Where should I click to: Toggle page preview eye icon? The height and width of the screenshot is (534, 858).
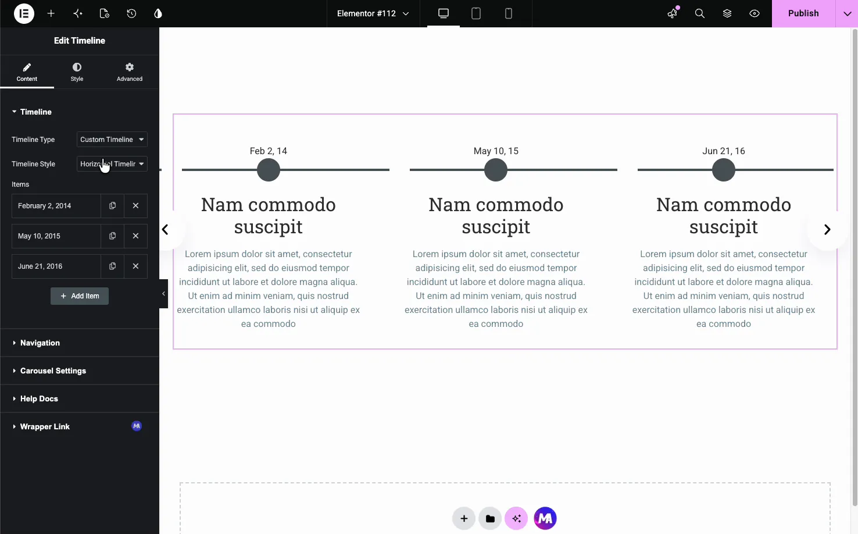(755, 13)
